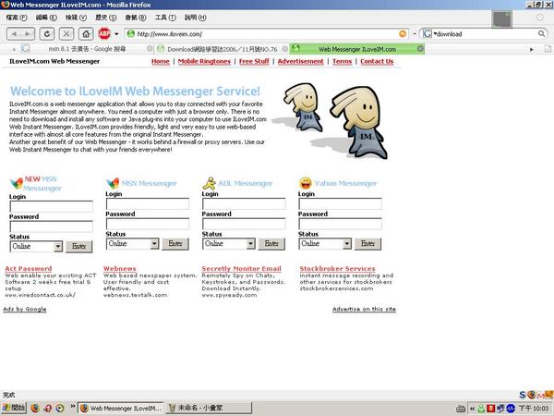Open the 檢視(V) view menu
The height and width of the screenshot is (416, 554).
(76, 18)
